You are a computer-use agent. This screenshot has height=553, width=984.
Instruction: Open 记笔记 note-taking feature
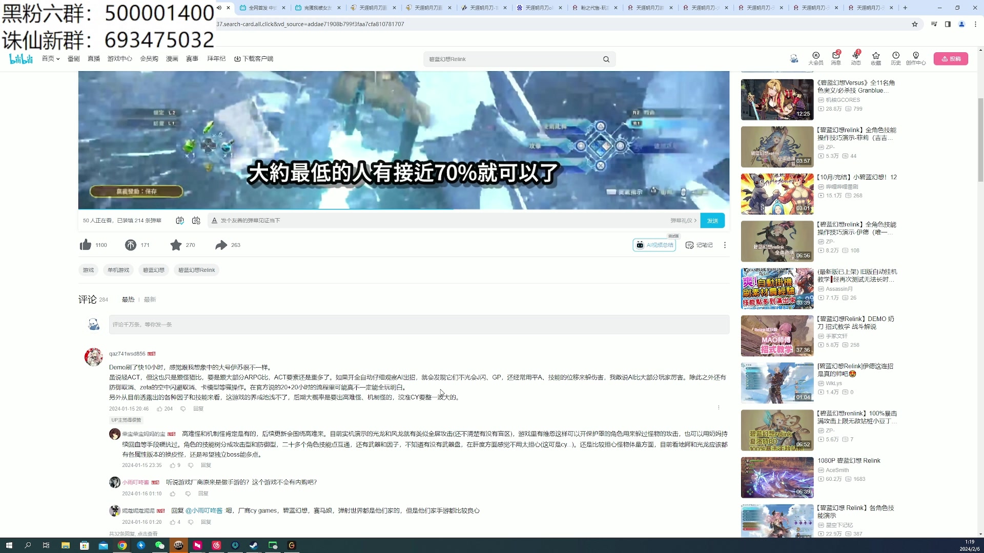tap(699, 245)
